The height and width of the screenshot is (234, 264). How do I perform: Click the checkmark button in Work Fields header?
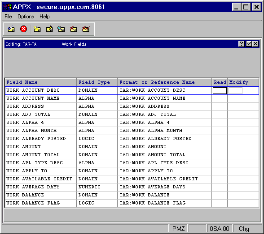point(249,44)
